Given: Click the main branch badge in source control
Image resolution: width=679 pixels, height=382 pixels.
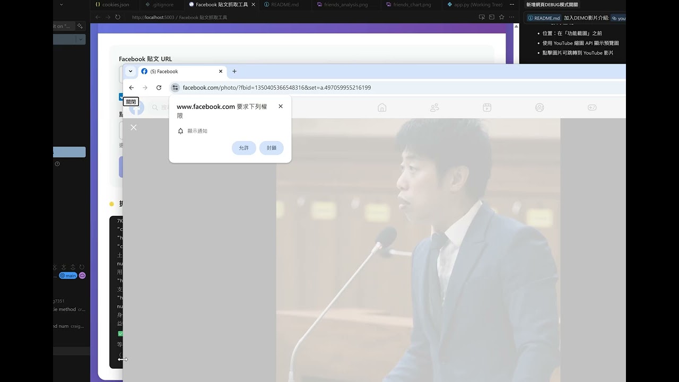Looking at the screenshot, I should [x=68, y=275].
